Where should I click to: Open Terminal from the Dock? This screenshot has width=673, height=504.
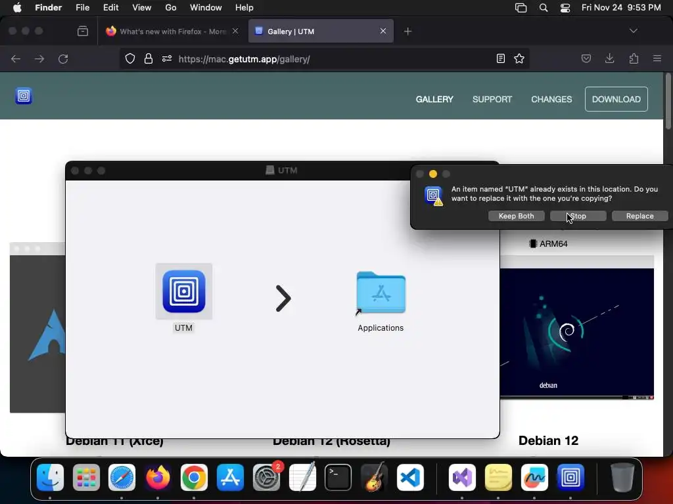point(338,478)
